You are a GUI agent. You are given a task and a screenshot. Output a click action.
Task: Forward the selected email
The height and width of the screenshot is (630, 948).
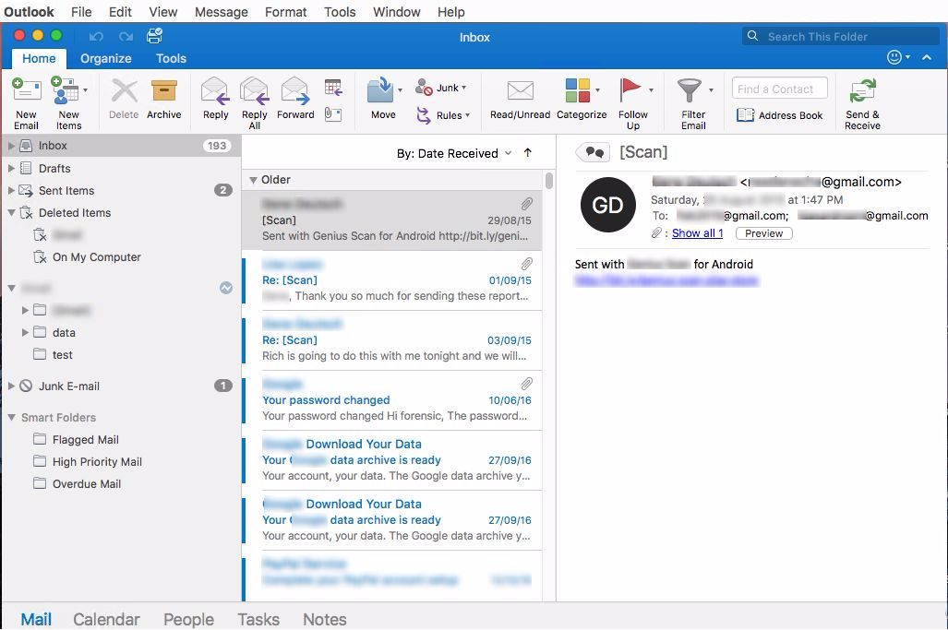pyautogui.click(x=295, y=100)
